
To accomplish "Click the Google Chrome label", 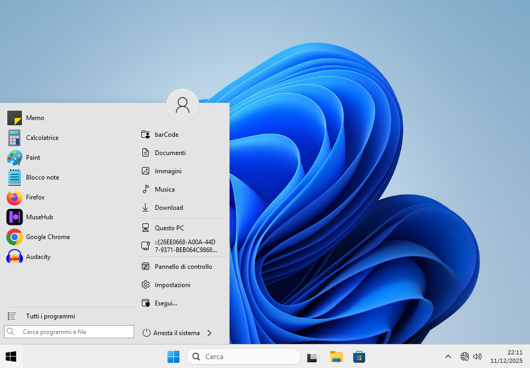I will [48, 237].
